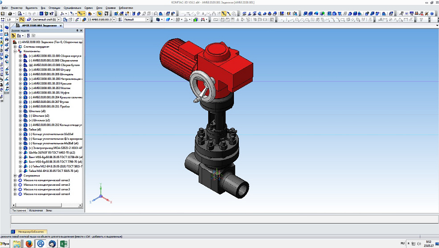
Task: Click the Undo arrow icon
Action: (29, 14)
